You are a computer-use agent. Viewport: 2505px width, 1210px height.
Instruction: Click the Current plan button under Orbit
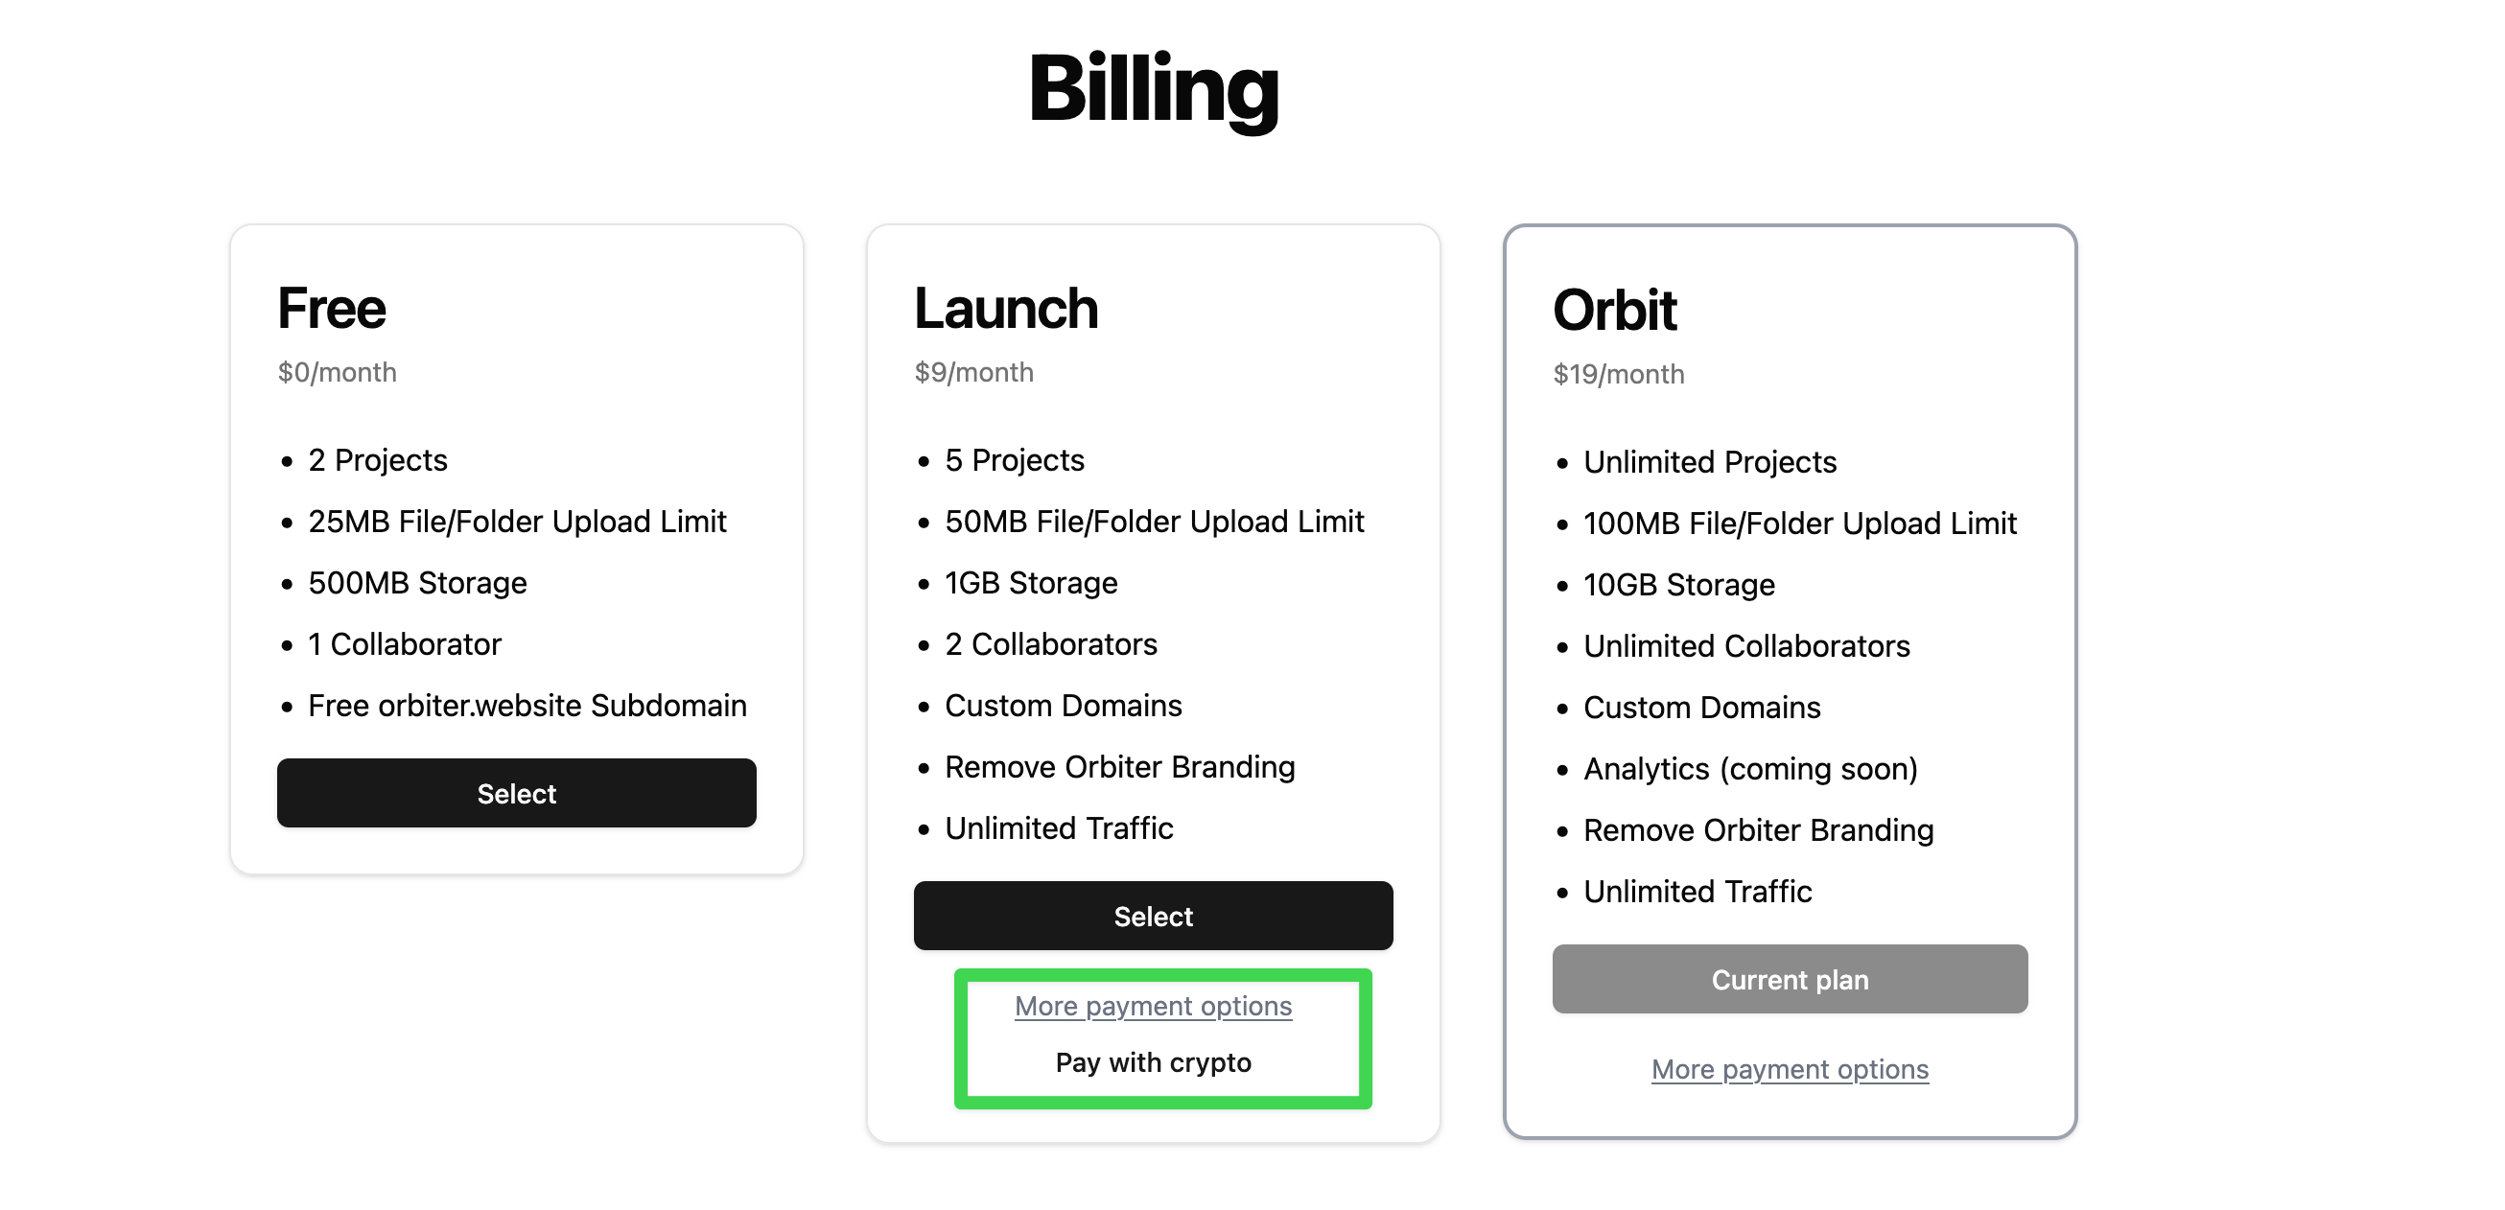click(1790, 979)
